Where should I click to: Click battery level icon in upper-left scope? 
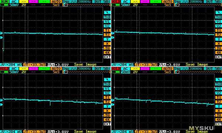point(4,5)
